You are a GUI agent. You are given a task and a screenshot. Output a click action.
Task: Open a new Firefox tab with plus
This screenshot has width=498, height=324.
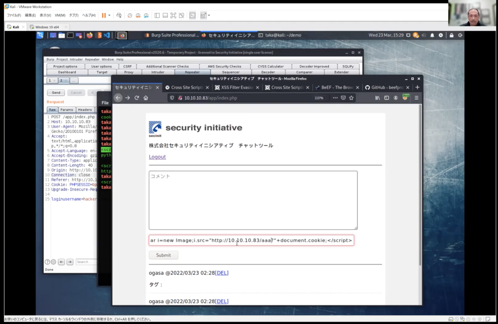(x=417, y=87)
